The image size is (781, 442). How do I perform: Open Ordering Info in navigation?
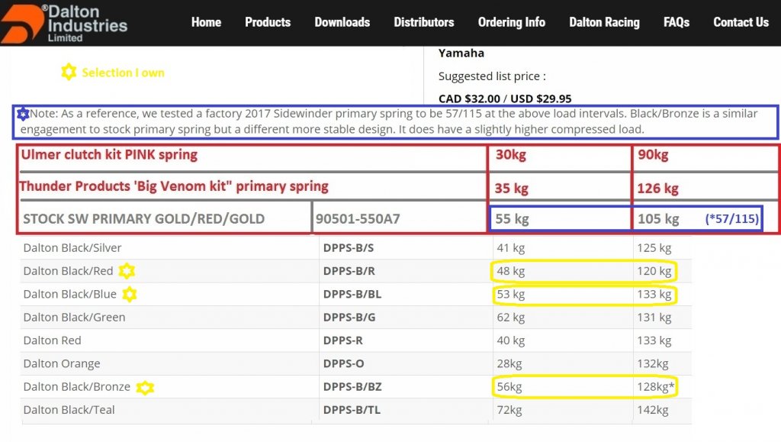pyautogui.click(x=512, y=22)
